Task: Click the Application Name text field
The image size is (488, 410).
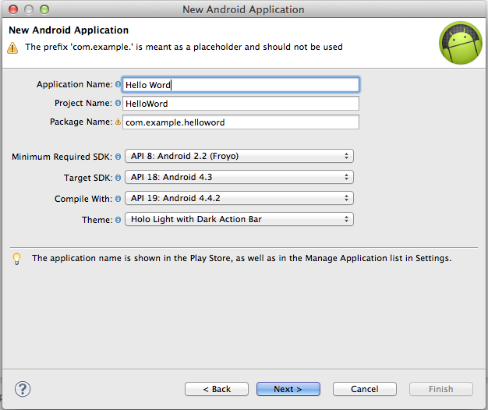Action: [241, 85]
